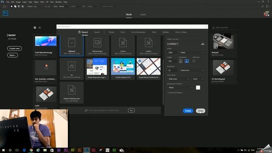Select the Clipboard preset thumbnail
The width and height of the screenshot is (272, 153).
72,45
